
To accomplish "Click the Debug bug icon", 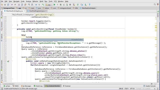I will 61,5.
